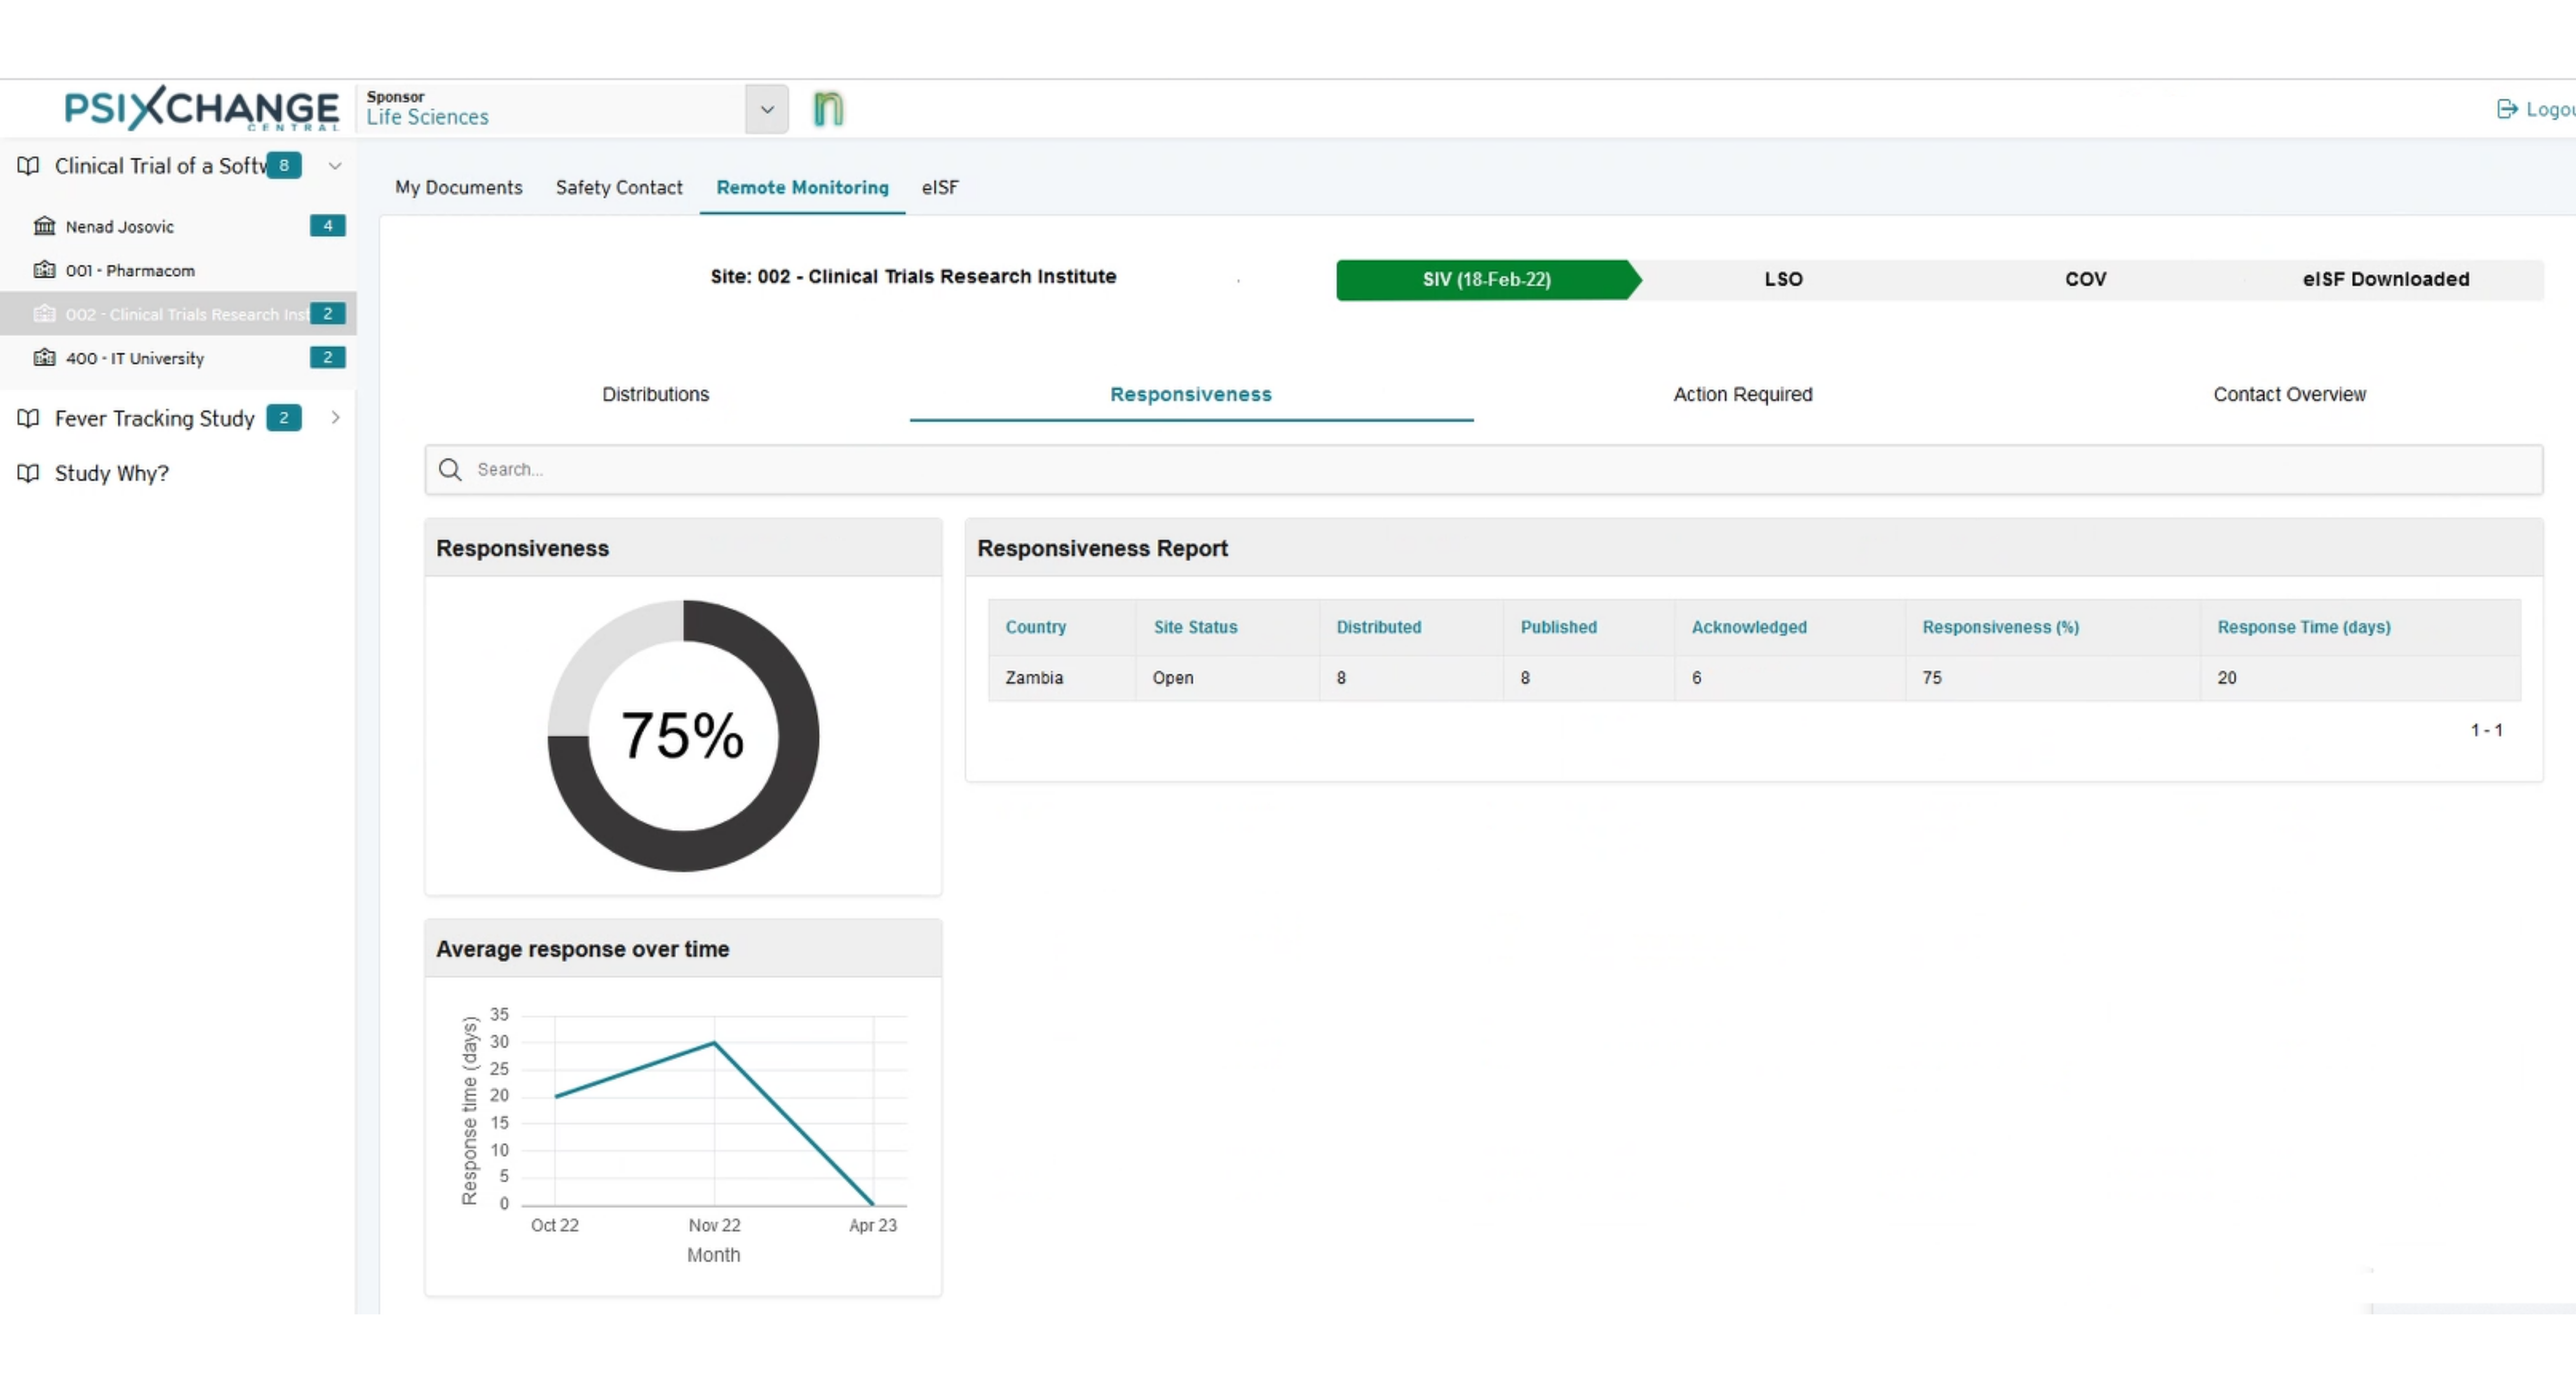Click the Logout arrow icon

(2507, 109)
